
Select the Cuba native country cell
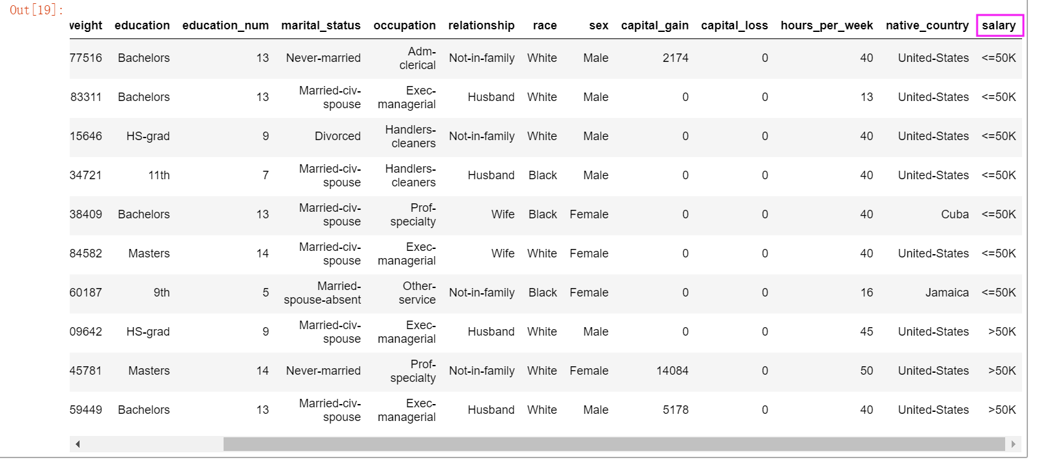[954, 214]
